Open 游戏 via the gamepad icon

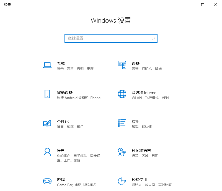(x=47, y=181)
